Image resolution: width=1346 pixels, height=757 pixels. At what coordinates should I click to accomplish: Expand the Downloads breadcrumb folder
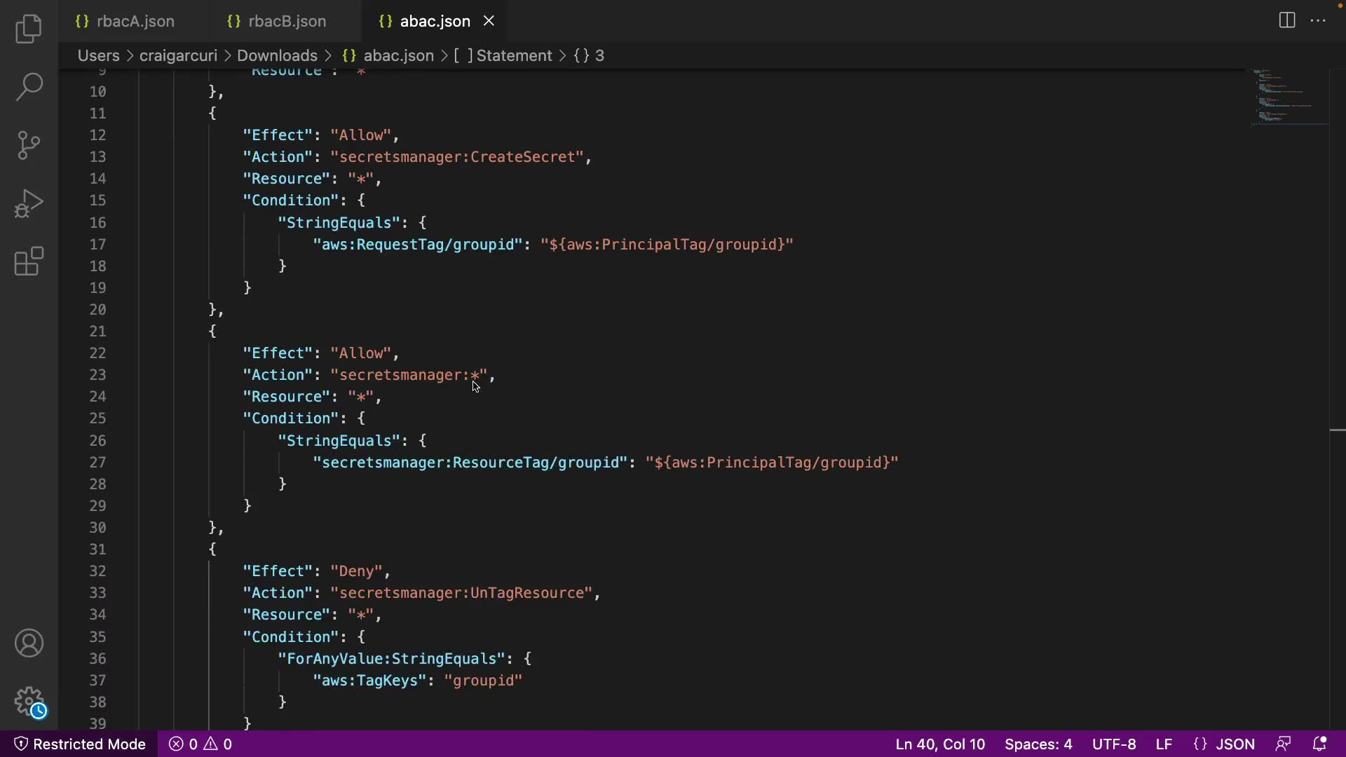point(277,55)
